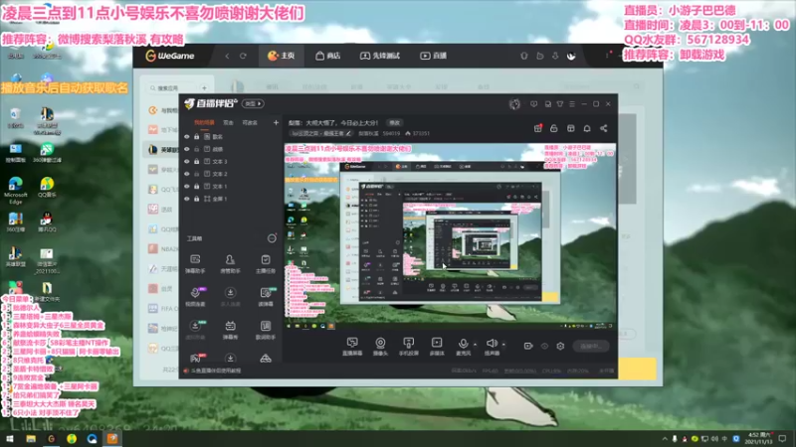Viewport: 796px width, 447px height.
Task: Expand speaker volume arrow
Action: click(503, 345)
